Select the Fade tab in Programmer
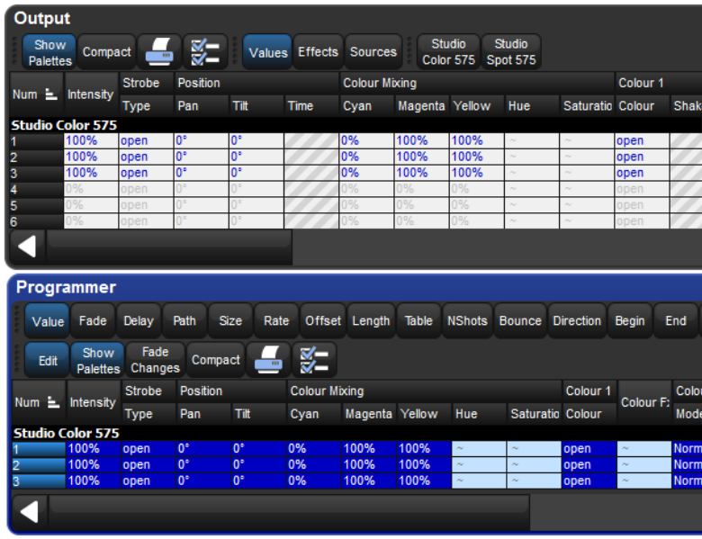 click(x=93, y=321)
